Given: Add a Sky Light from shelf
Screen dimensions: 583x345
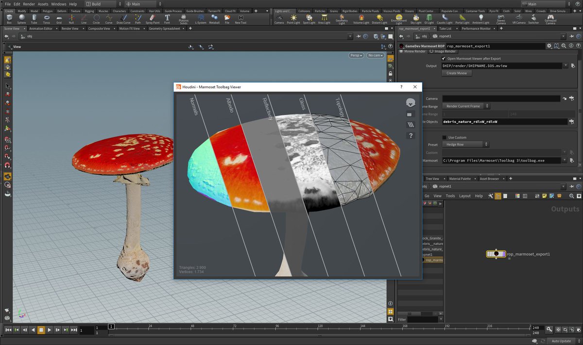Looking at the screenshot, I should point(416,19).
